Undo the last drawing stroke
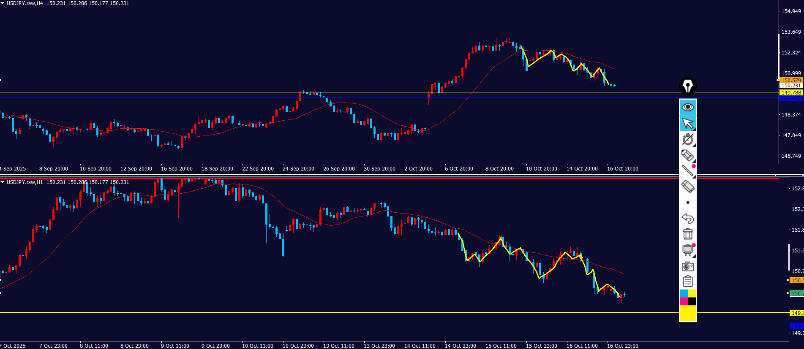Screen dimensions: 804x349 (687, 218)
